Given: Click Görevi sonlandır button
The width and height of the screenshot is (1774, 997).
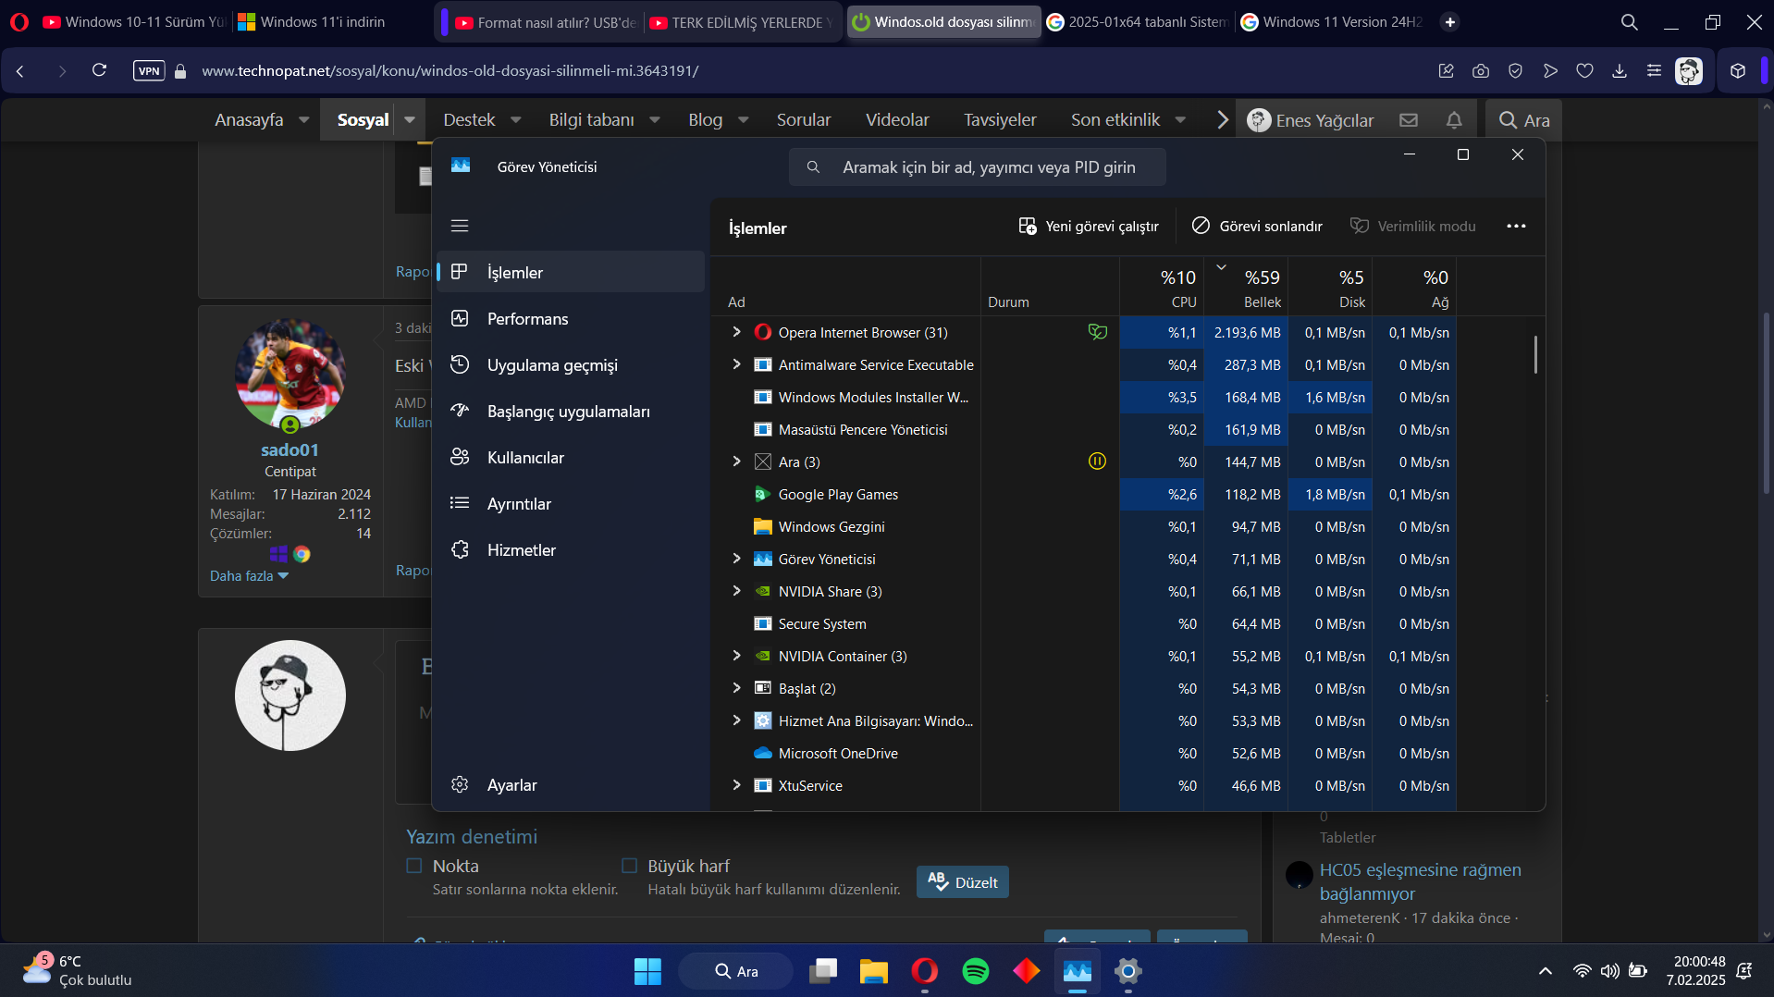Looking at the screenshot, I should (1257, 227).
